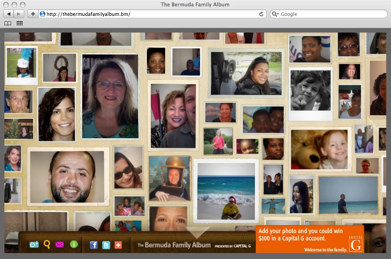
Task: Open photo of girl with teddy bear
Action: click(x=320, y=149)
